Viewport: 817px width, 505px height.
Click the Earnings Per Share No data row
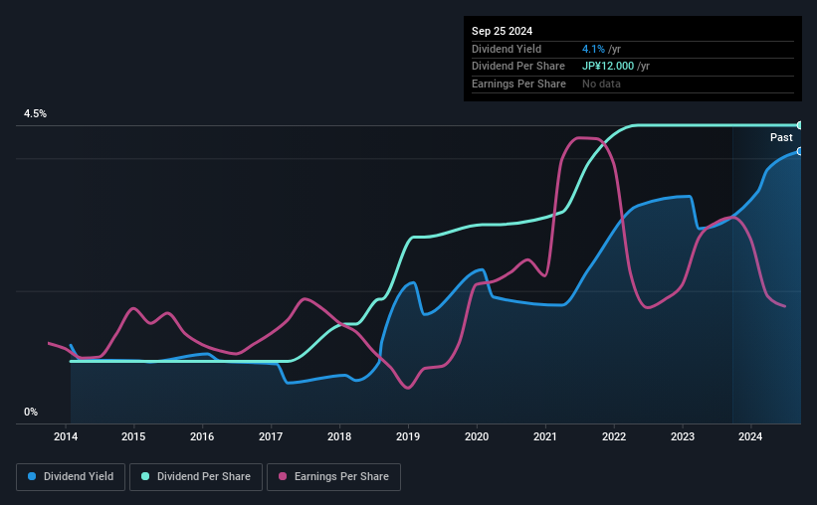633,84
